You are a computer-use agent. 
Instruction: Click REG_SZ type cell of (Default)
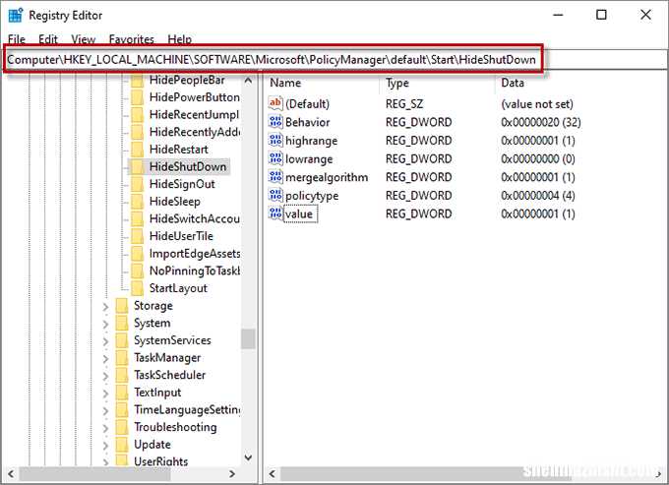(404, 104)
